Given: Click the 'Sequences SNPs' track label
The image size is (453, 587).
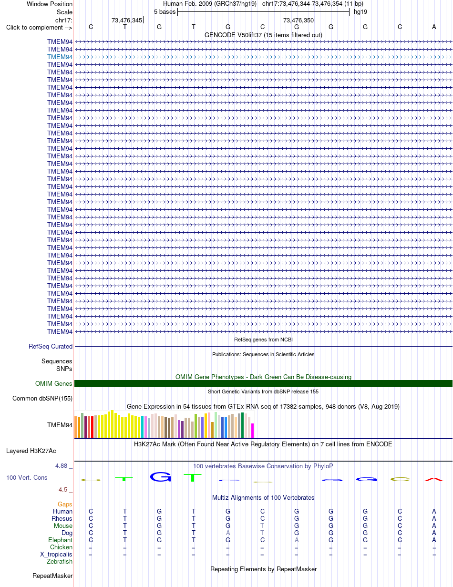Looking at the screenshot, I should [57, 365].
